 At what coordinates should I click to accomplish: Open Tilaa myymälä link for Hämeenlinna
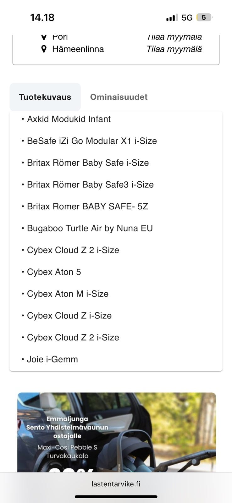174,49
